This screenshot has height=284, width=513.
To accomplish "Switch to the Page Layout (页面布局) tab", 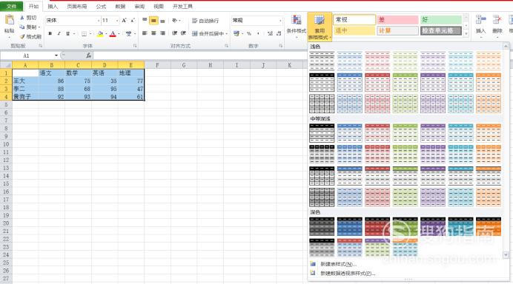I will tap(77, 6).
